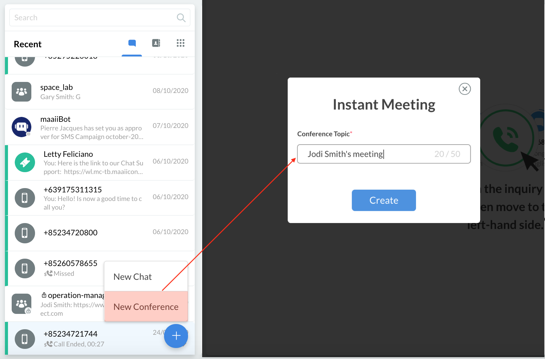Click the search magnifier icon
545x359 pixels.
[181, 18]
